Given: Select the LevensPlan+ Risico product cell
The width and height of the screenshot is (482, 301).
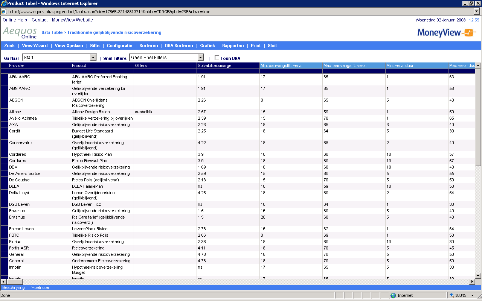Looking at the screenshot, I should tap(102, 229).
